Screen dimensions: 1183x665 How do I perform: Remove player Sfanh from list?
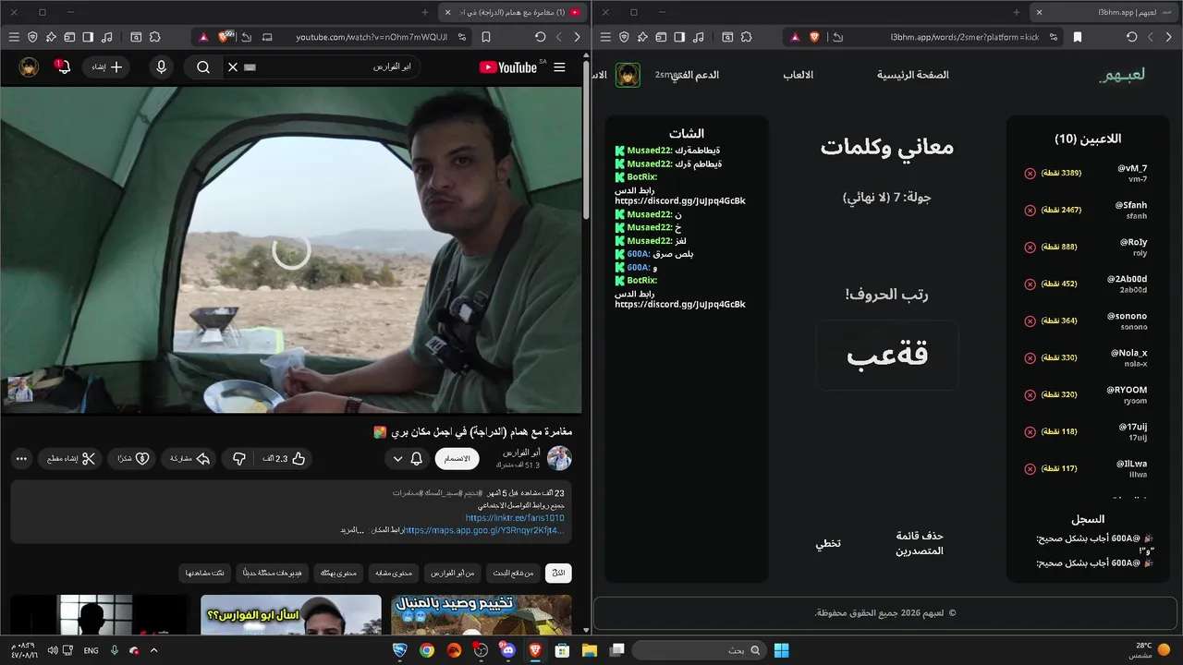click(1030, 210)
